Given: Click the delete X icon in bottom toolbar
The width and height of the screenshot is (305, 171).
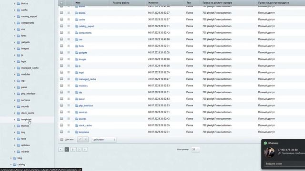Looking at the screenshot, I should [86, 139].
